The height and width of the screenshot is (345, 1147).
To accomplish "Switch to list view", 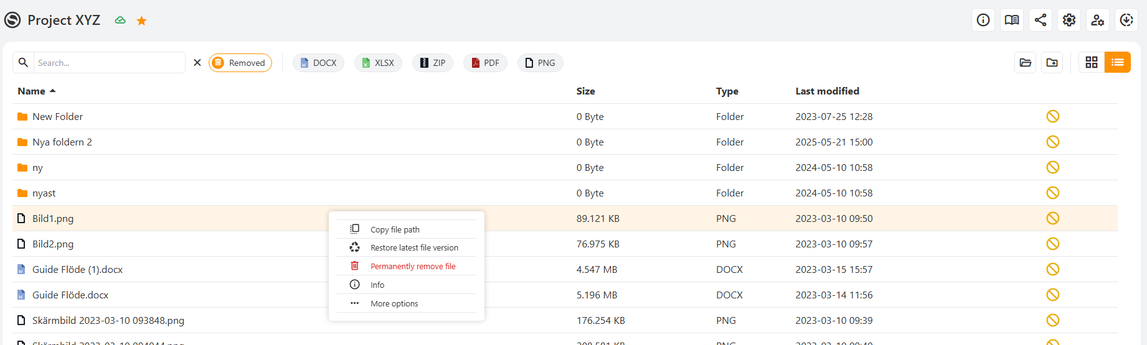I will 1118,62.
